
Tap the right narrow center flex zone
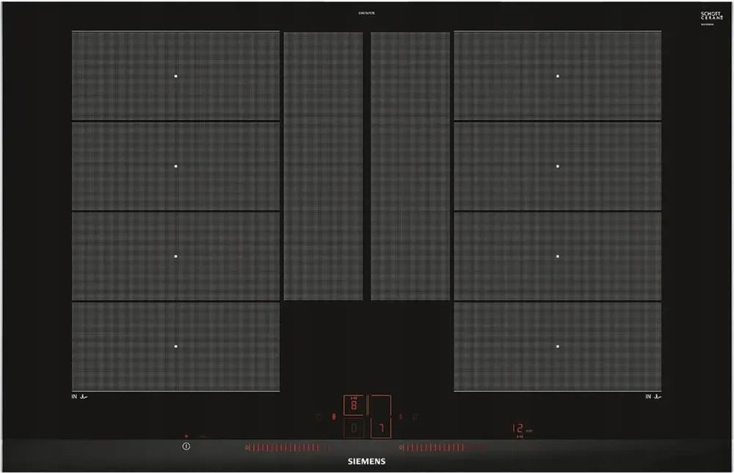410,166
